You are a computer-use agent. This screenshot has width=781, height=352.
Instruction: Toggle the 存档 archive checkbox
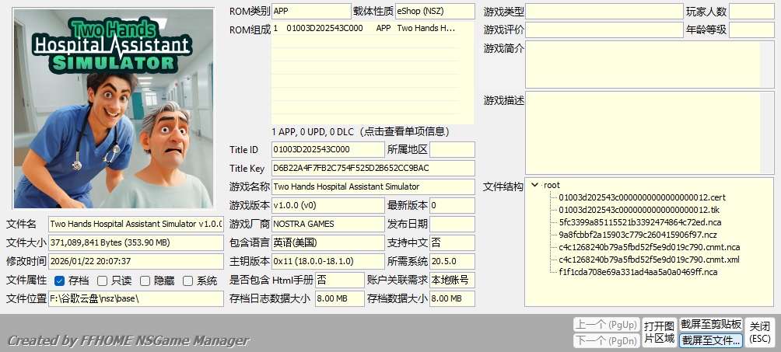click(60, 281)
